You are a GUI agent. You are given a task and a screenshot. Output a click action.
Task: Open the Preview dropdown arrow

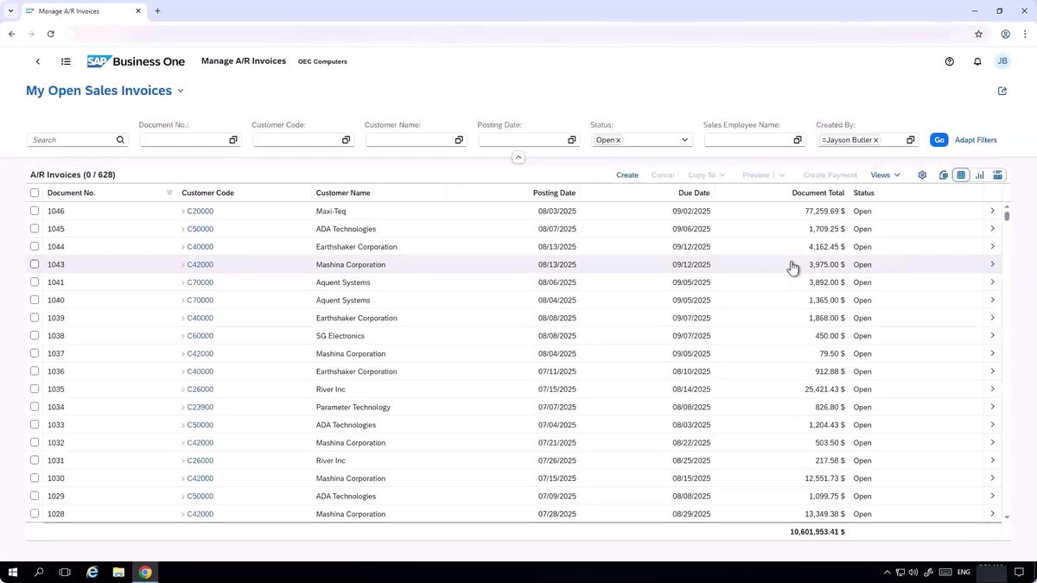point(782,175)
